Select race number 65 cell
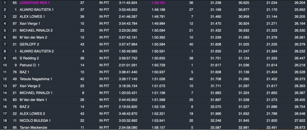Viewport: 307px width, 130px height. point(15,3)
